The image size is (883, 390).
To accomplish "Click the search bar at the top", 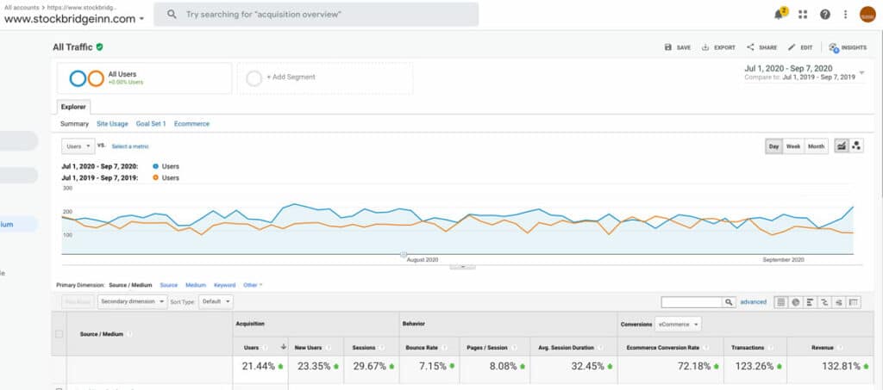I will (x=316, y=15).
